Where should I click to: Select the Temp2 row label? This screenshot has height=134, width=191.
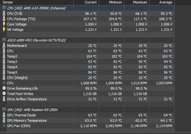click(x=12, y=56)
